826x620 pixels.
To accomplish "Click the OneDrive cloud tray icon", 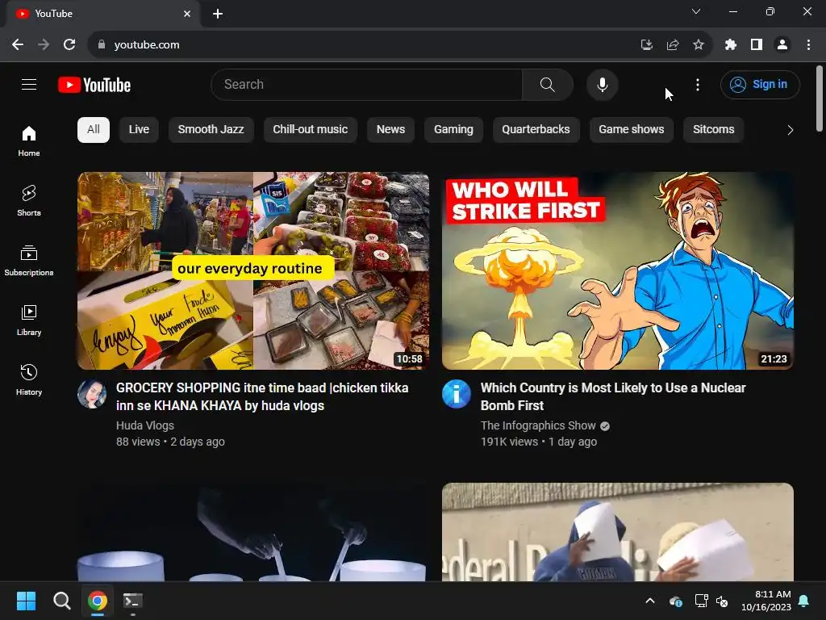I will 676,601.
